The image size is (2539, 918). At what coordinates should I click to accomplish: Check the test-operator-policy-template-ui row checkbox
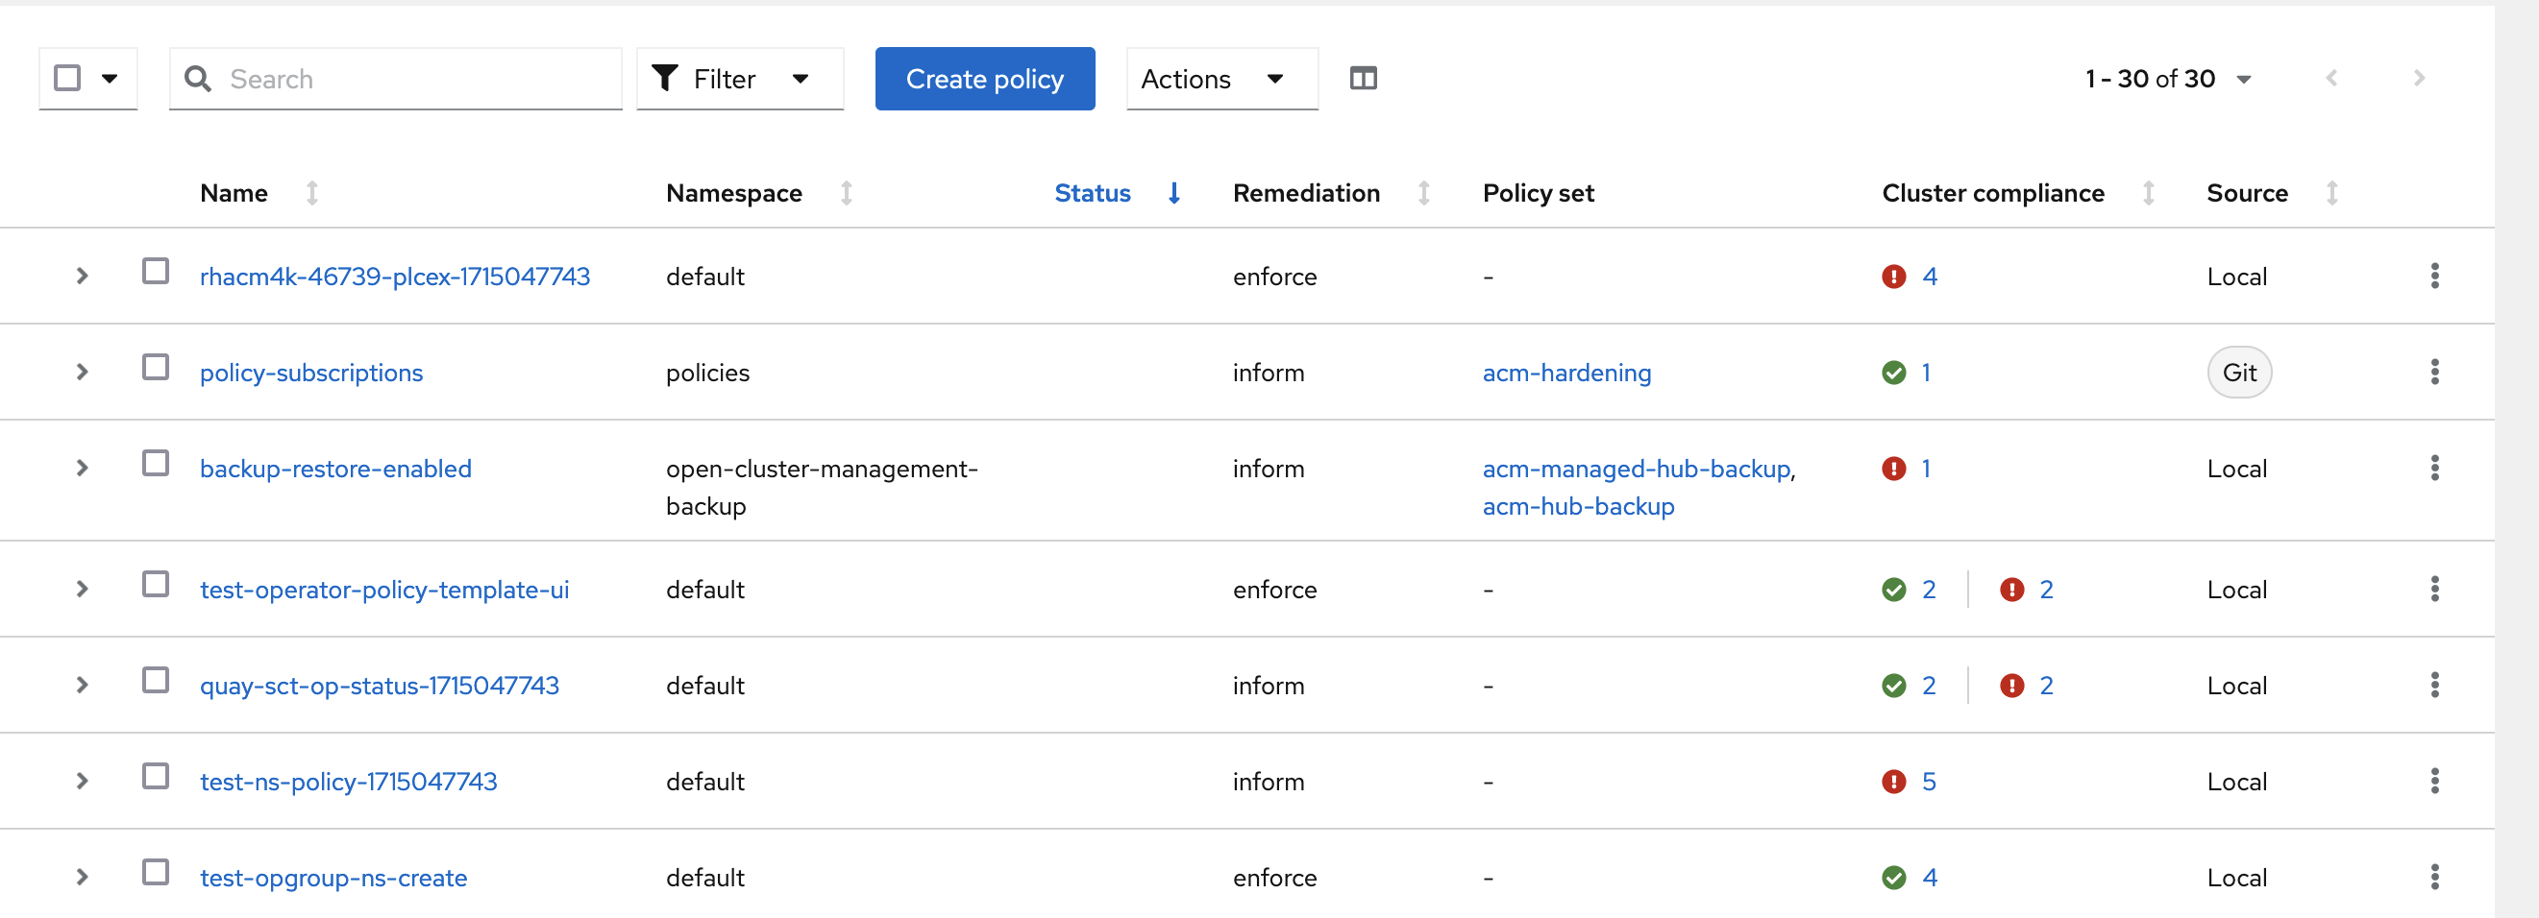[x=156, y=584]
